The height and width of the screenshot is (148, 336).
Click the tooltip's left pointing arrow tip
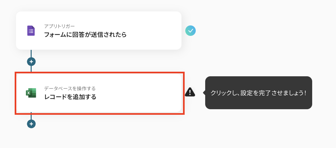tap(204, 93)
